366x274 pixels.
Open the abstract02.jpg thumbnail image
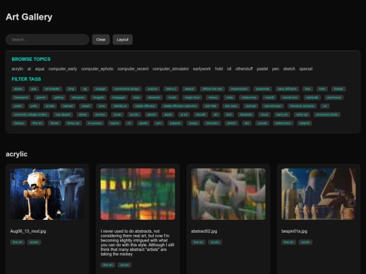coord(228,194)
